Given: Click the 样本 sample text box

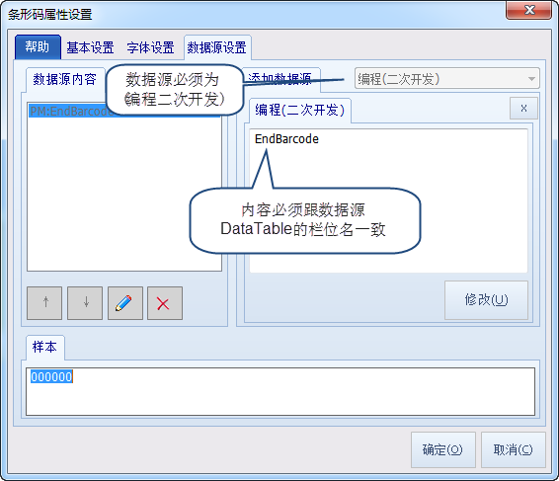Looking at the screenshot, I should (x=280, y=391).
